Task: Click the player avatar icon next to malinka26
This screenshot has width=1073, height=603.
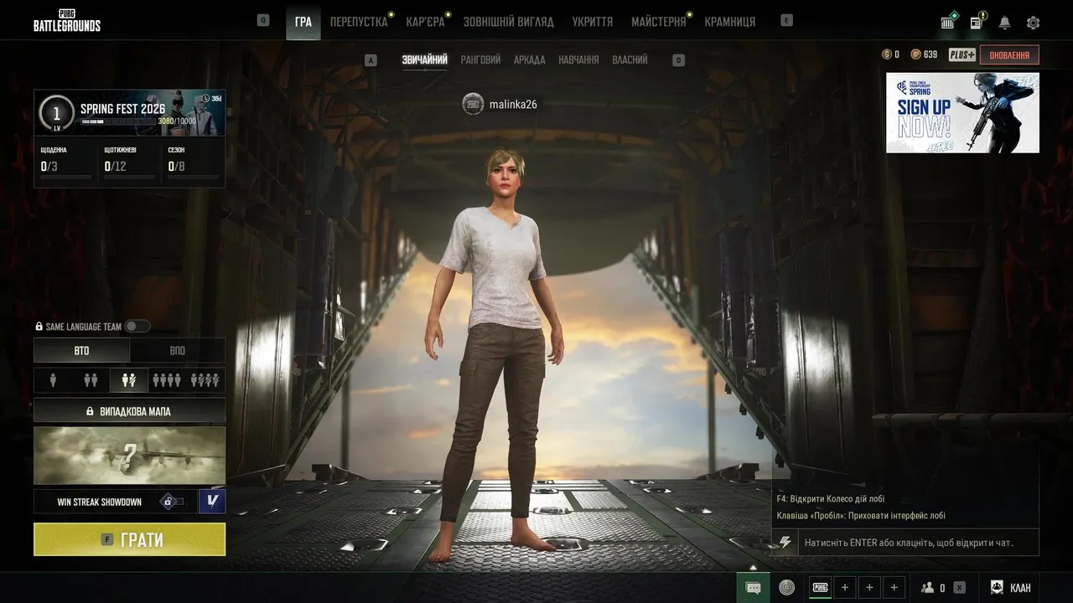Action: 473,104
